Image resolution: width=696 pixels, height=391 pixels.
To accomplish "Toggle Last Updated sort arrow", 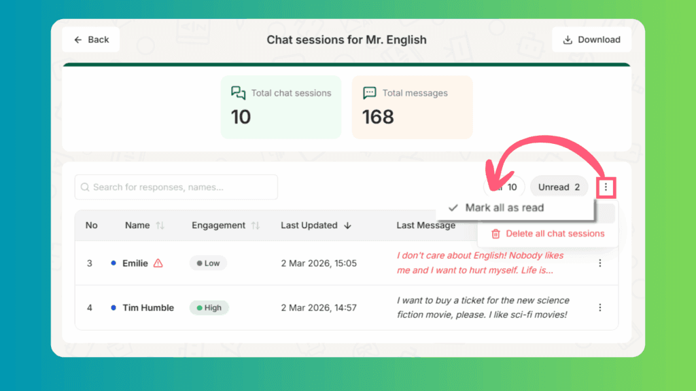I will click(347, 225).
